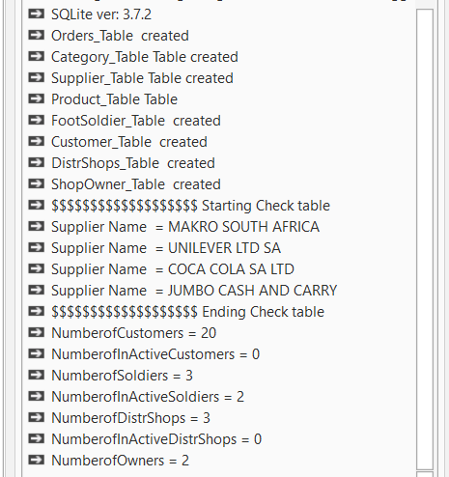Screen dimensions: 449x477
Task: Select the ShopOwner_Table created entry
Action: [x=136, y=184]
